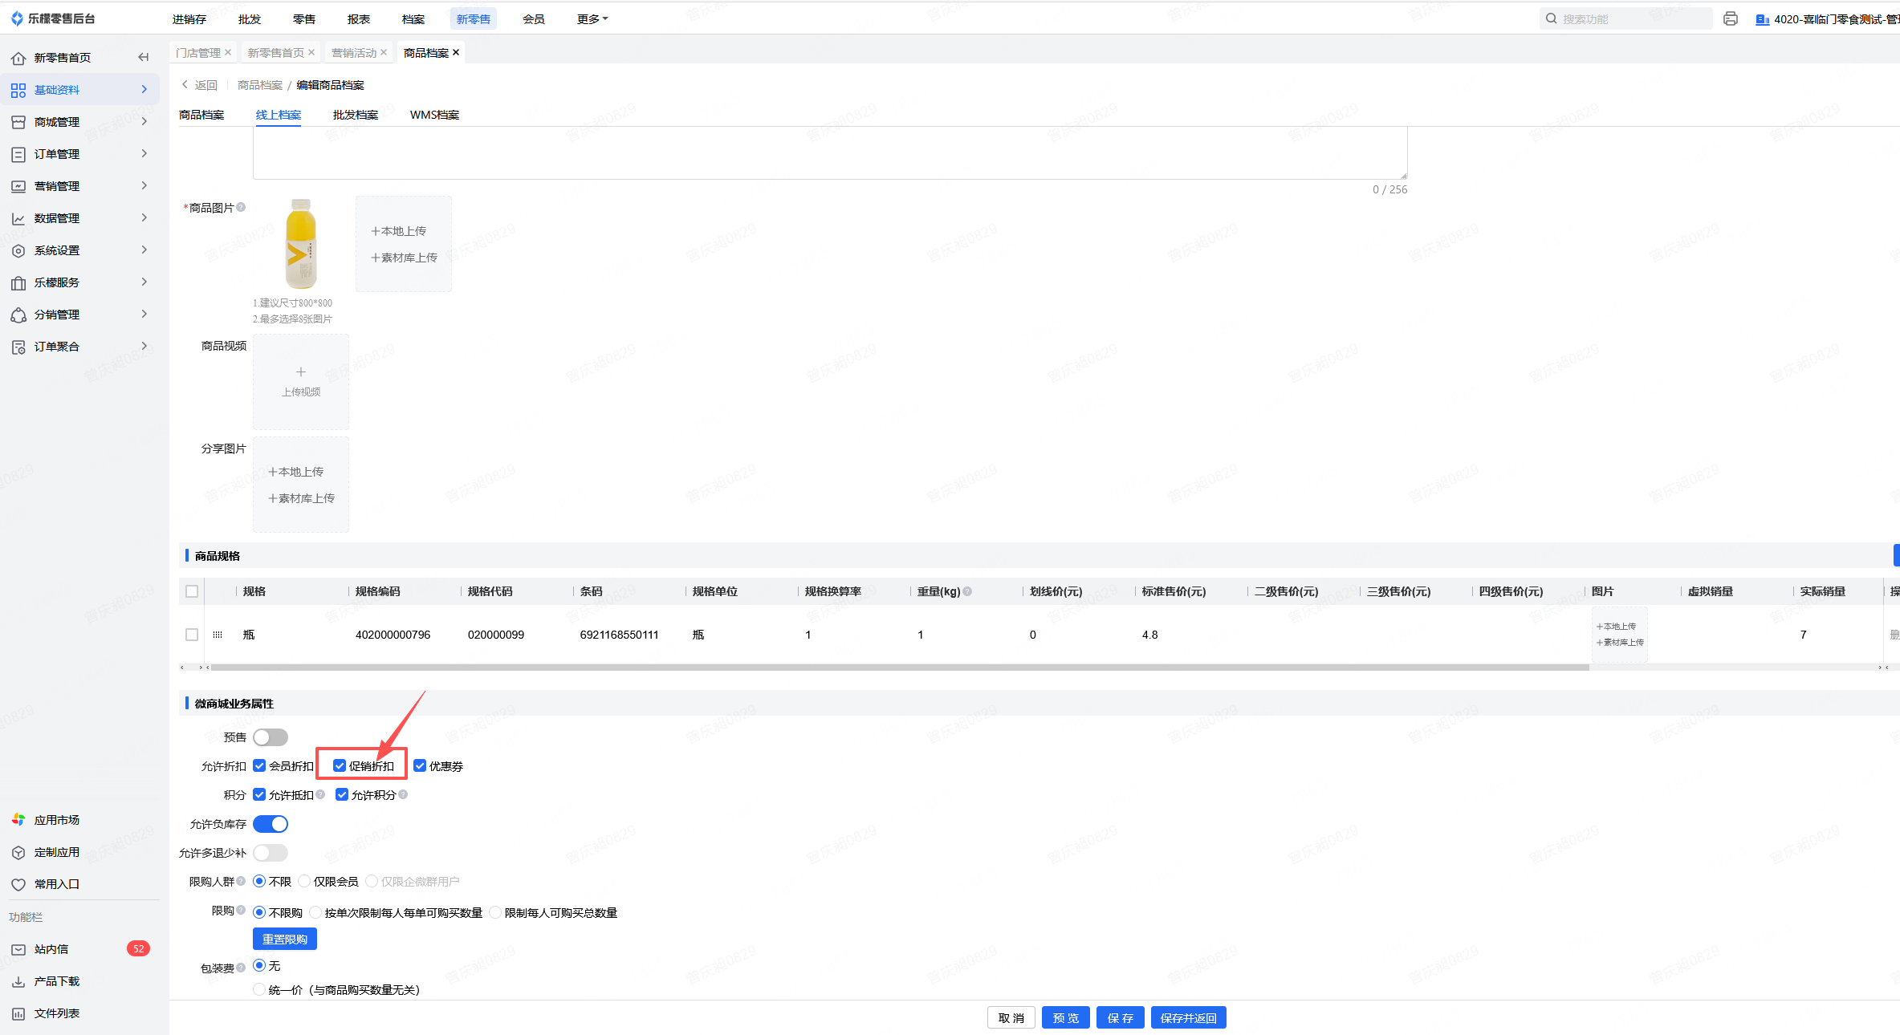The height and width of the screenshot is (1035, 1900).
Task: Select the 仅限会员 radio option
Action: pos(305,881)
